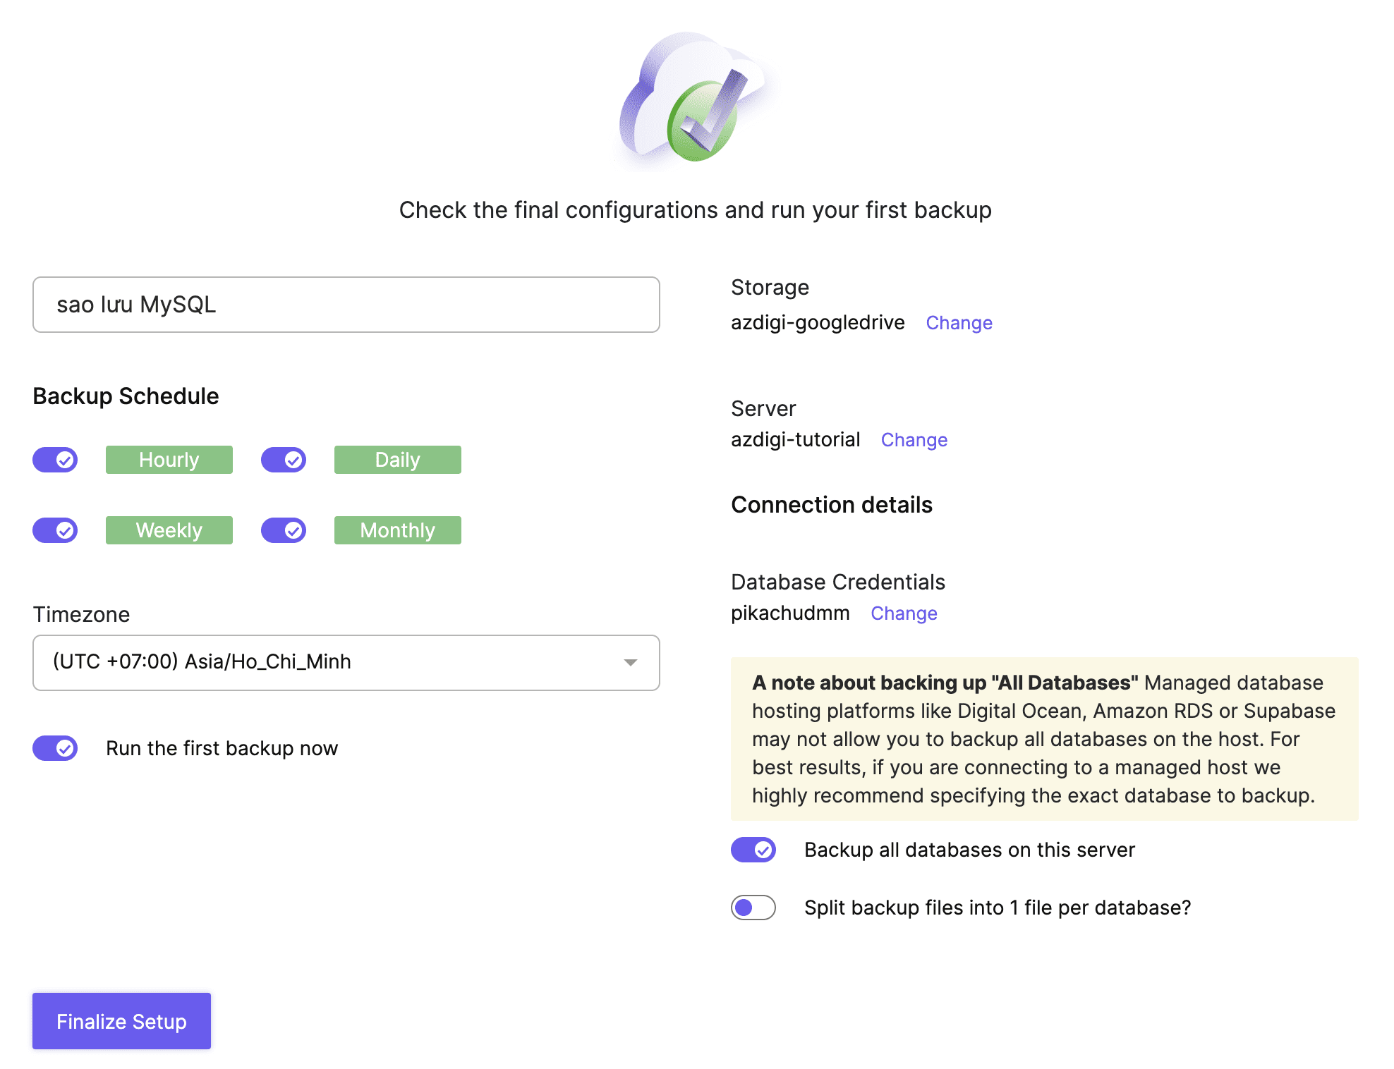
Task: Disable the Hourly backup toggle
Action: tap(55, 460)
